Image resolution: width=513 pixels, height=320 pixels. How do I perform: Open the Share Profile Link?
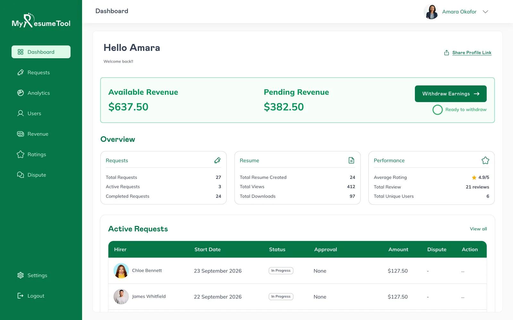point(472,52)
